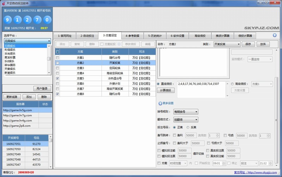Click the 用户登录 button

42,88
